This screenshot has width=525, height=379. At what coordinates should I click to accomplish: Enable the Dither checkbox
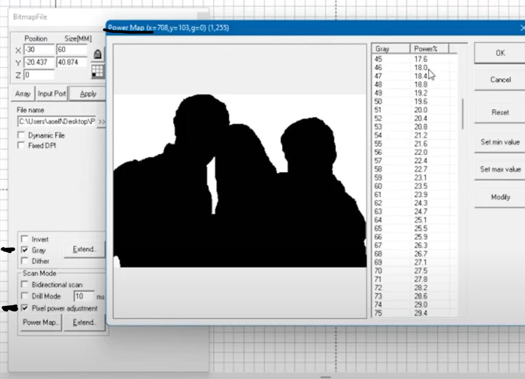[x=24, y=260]
